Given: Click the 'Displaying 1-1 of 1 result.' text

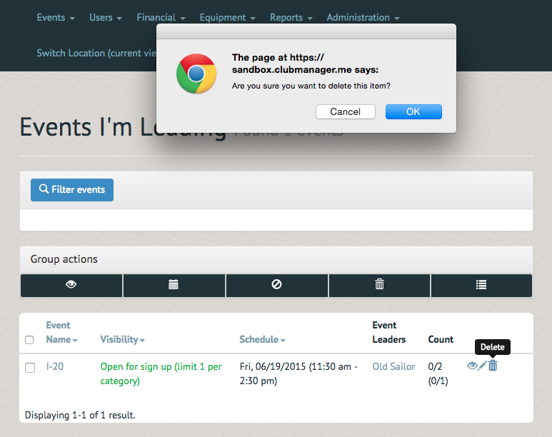Looking at the screenshot, I should click(x=80, y=415).
